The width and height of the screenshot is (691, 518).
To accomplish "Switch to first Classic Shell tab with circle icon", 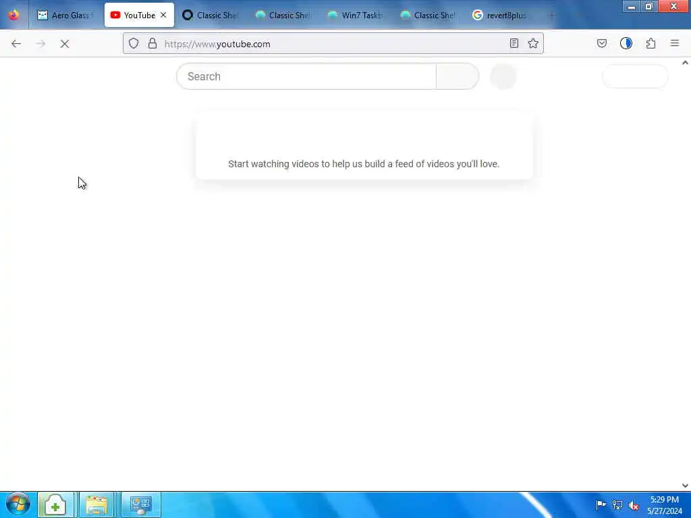I will coord(211,15).
